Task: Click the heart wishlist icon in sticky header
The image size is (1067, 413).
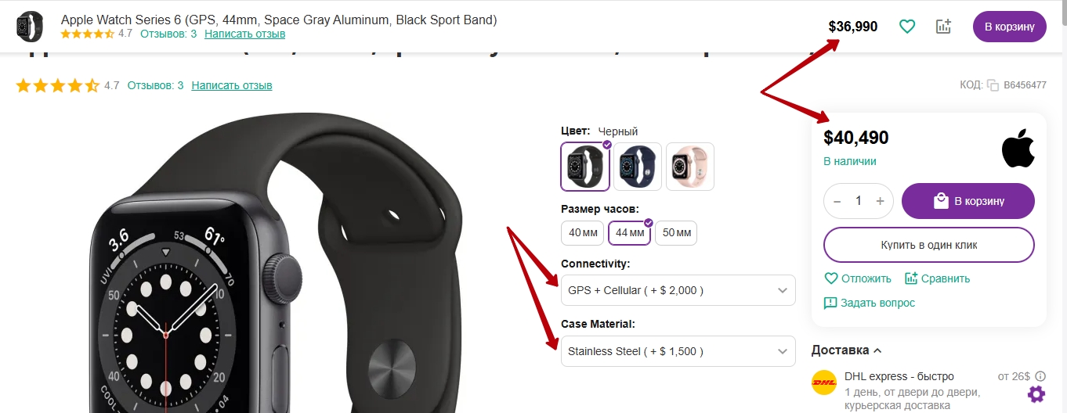Action: click(907, 27)
